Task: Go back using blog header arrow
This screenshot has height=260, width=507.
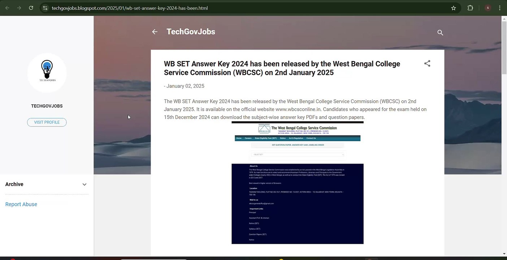Action: 155,32
